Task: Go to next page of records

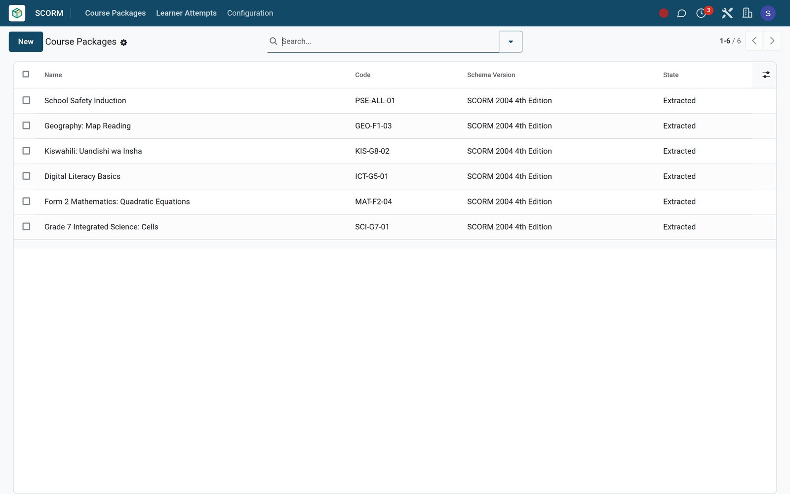Action: [x=772, y=41]
